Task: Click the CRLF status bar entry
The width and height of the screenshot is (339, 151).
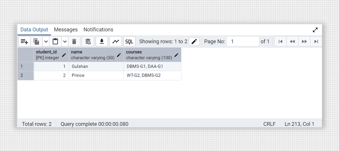Action: pyautogui.click(x=269, y=124)
